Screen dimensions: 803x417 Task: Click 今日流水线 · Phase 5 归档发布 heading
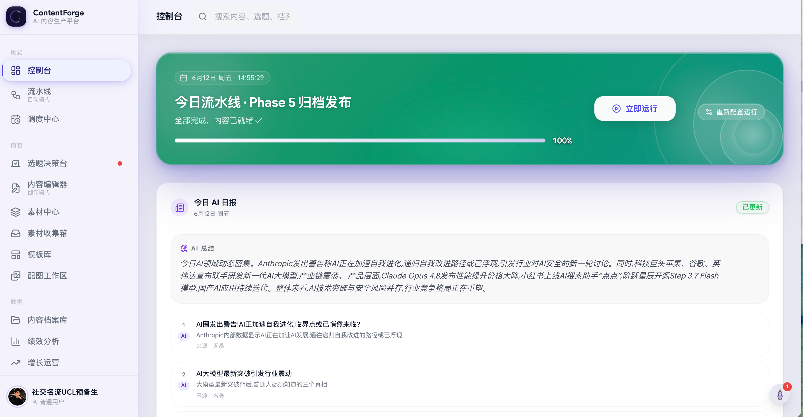263,102
